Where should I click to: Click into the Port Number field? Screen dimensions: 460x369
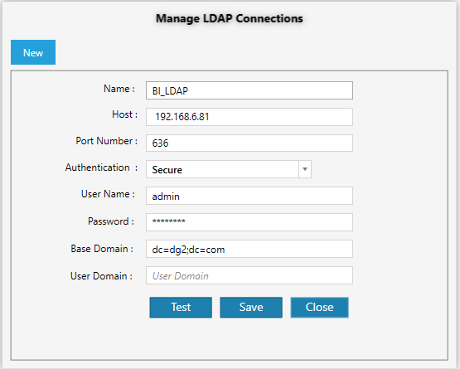click(x=249, y=143)
